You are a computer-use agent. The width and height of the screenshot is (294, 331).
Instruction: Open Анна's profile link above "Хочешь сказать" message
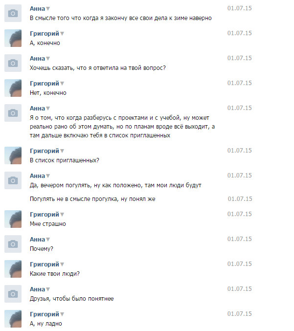coord(37,59)
